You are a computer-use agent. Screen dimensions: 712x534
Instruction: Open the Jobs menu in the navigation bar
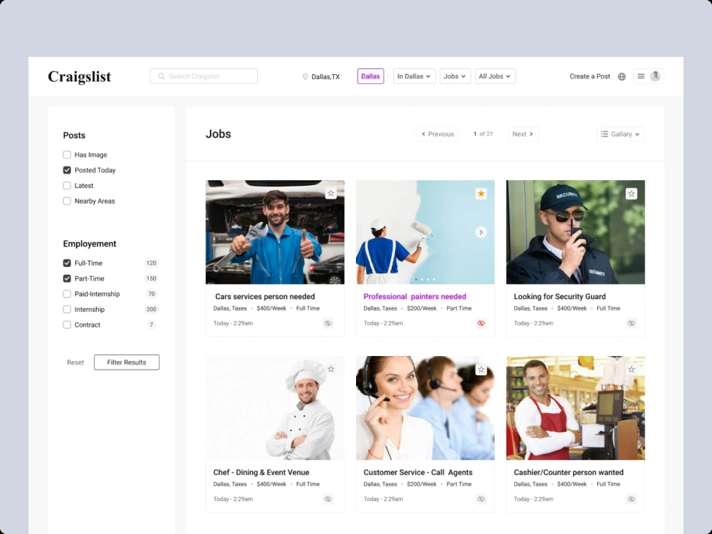click(x=455, y=75)
